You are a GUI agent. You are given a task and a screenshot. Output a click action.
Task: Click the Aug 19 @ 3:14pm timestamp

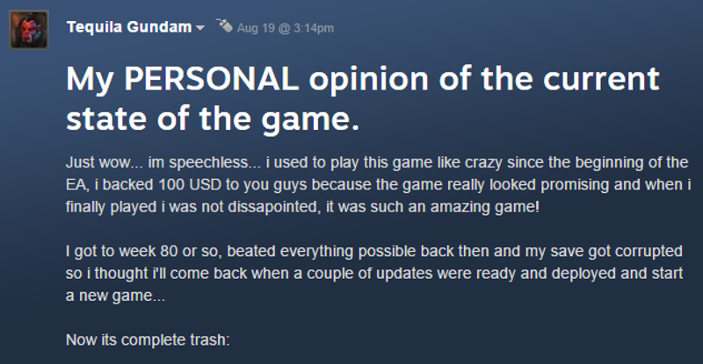pos(285,28)
